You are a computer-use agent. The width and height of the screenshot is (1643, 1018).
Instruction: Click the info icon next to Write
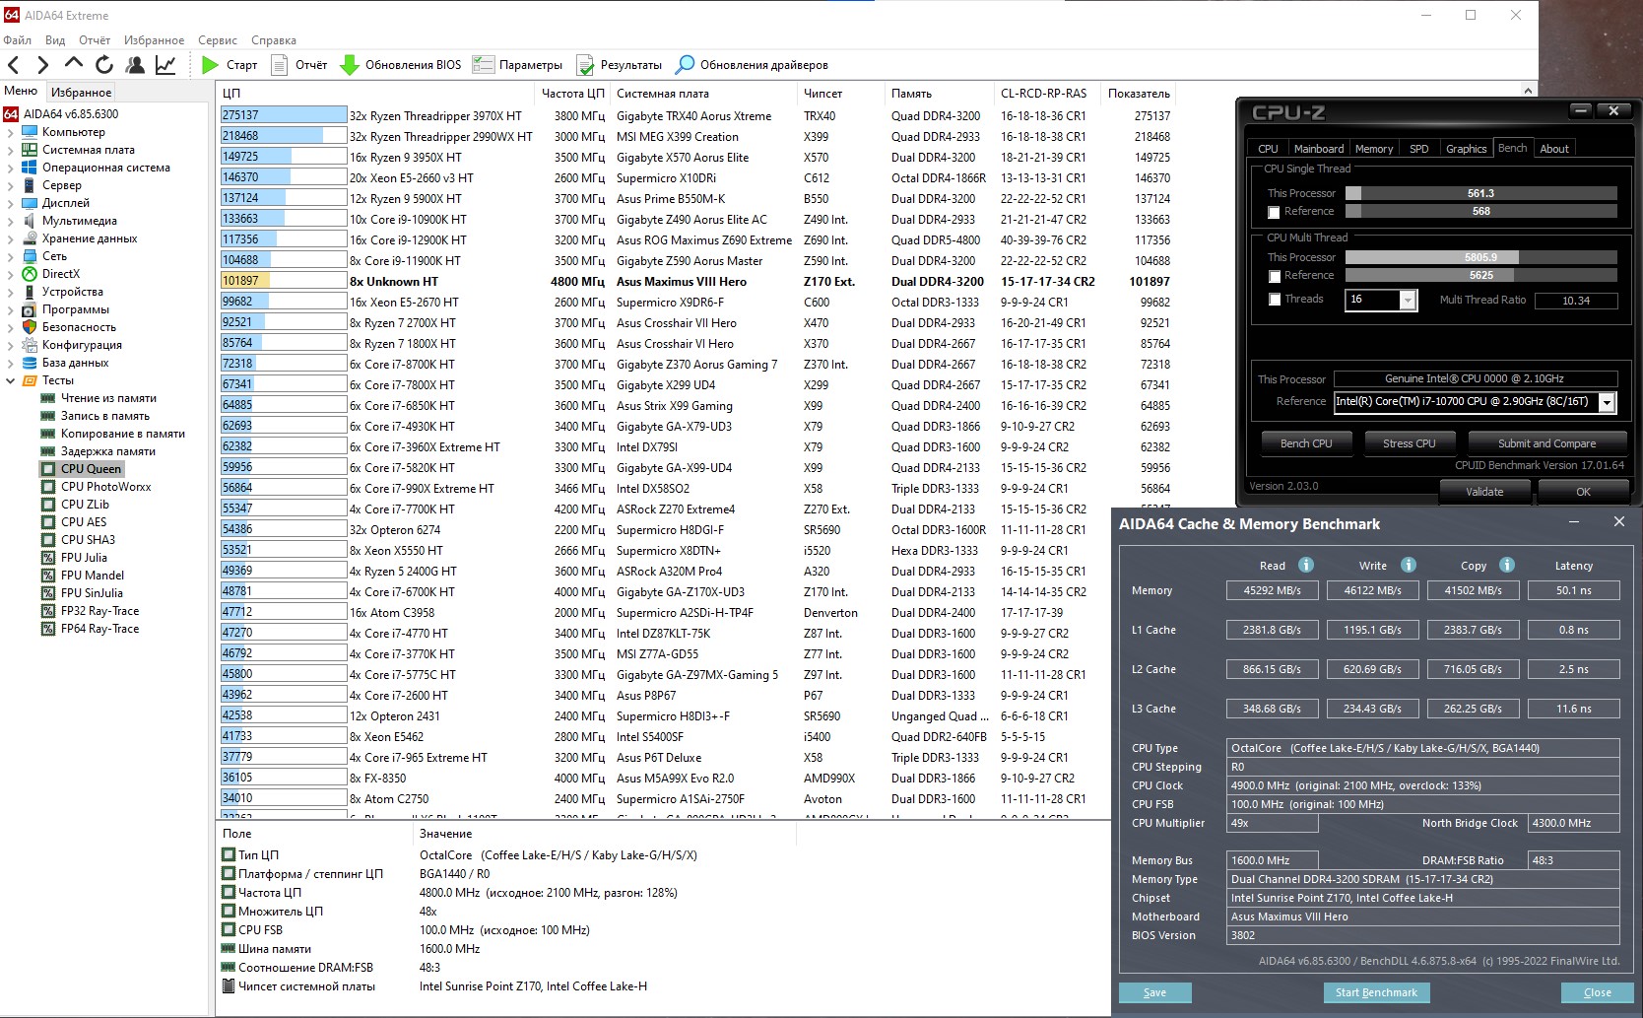1409,565
